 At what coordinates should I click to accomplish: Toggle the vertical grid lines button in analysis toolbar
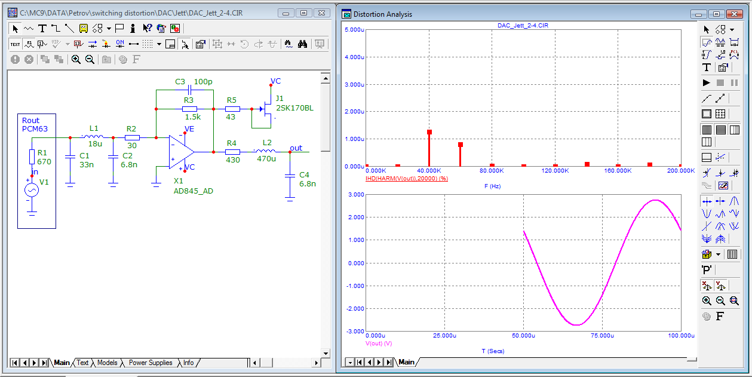coord(707,129)
